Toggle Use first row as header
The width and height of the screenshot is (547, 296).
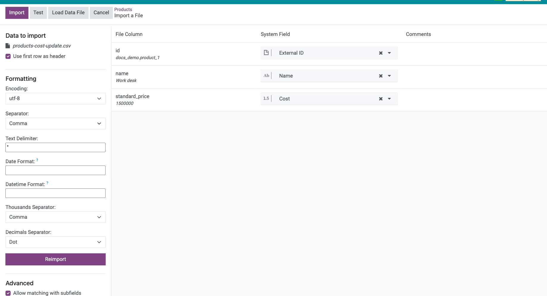tap(8, 56)
